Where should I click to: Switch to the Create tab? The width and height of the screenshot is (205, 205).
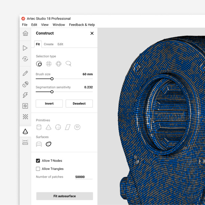(49, 44)
